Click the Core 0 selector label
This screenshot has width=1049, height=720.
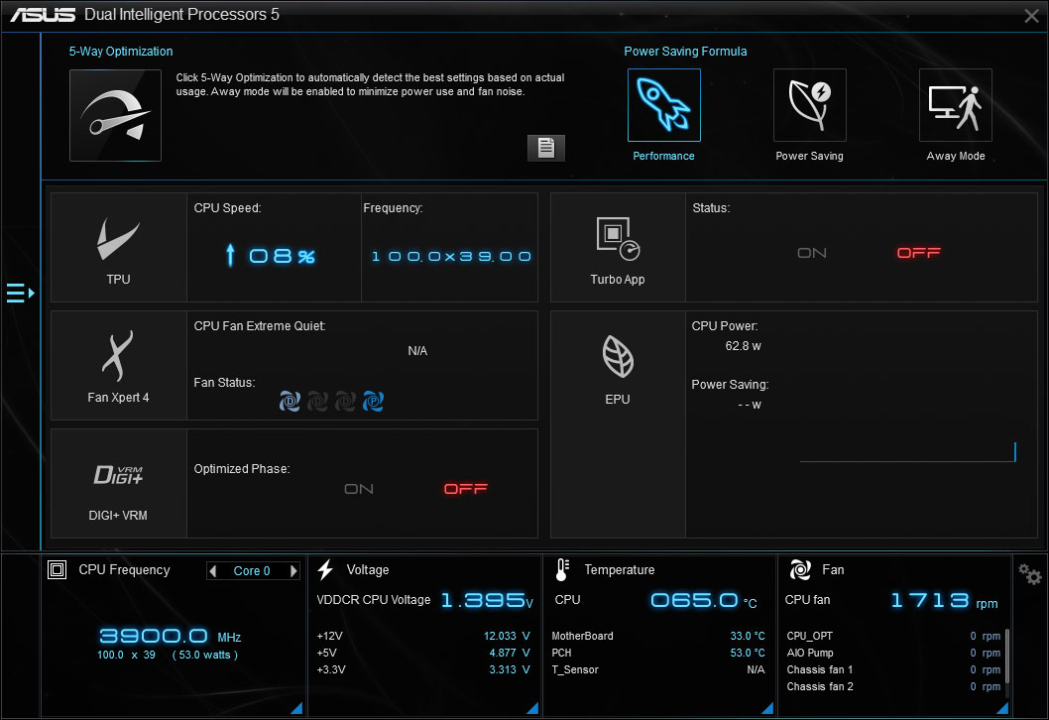(252, 571)
